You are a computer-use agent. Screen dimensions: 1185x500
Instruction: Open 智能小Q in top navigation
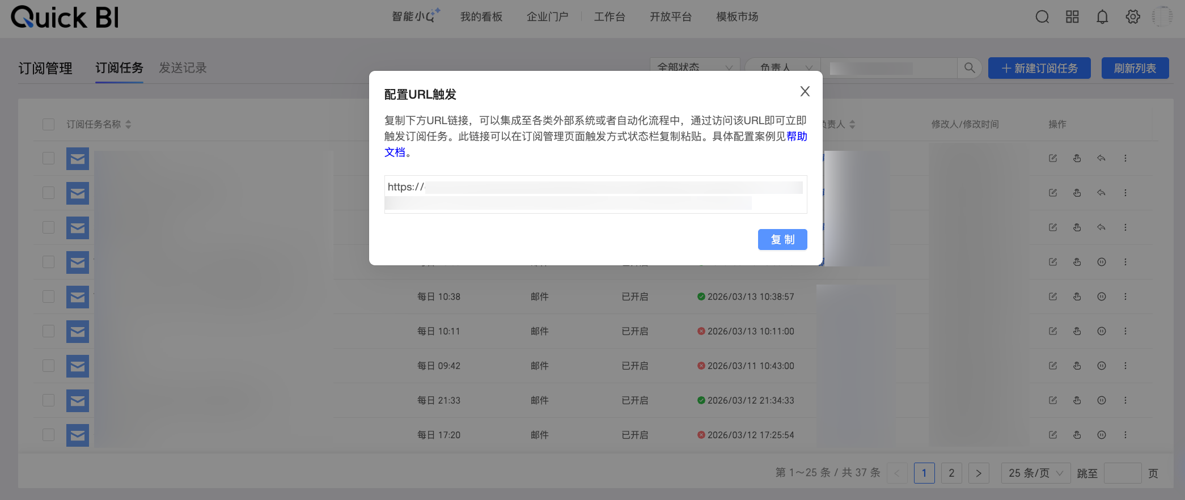[416, 16]
